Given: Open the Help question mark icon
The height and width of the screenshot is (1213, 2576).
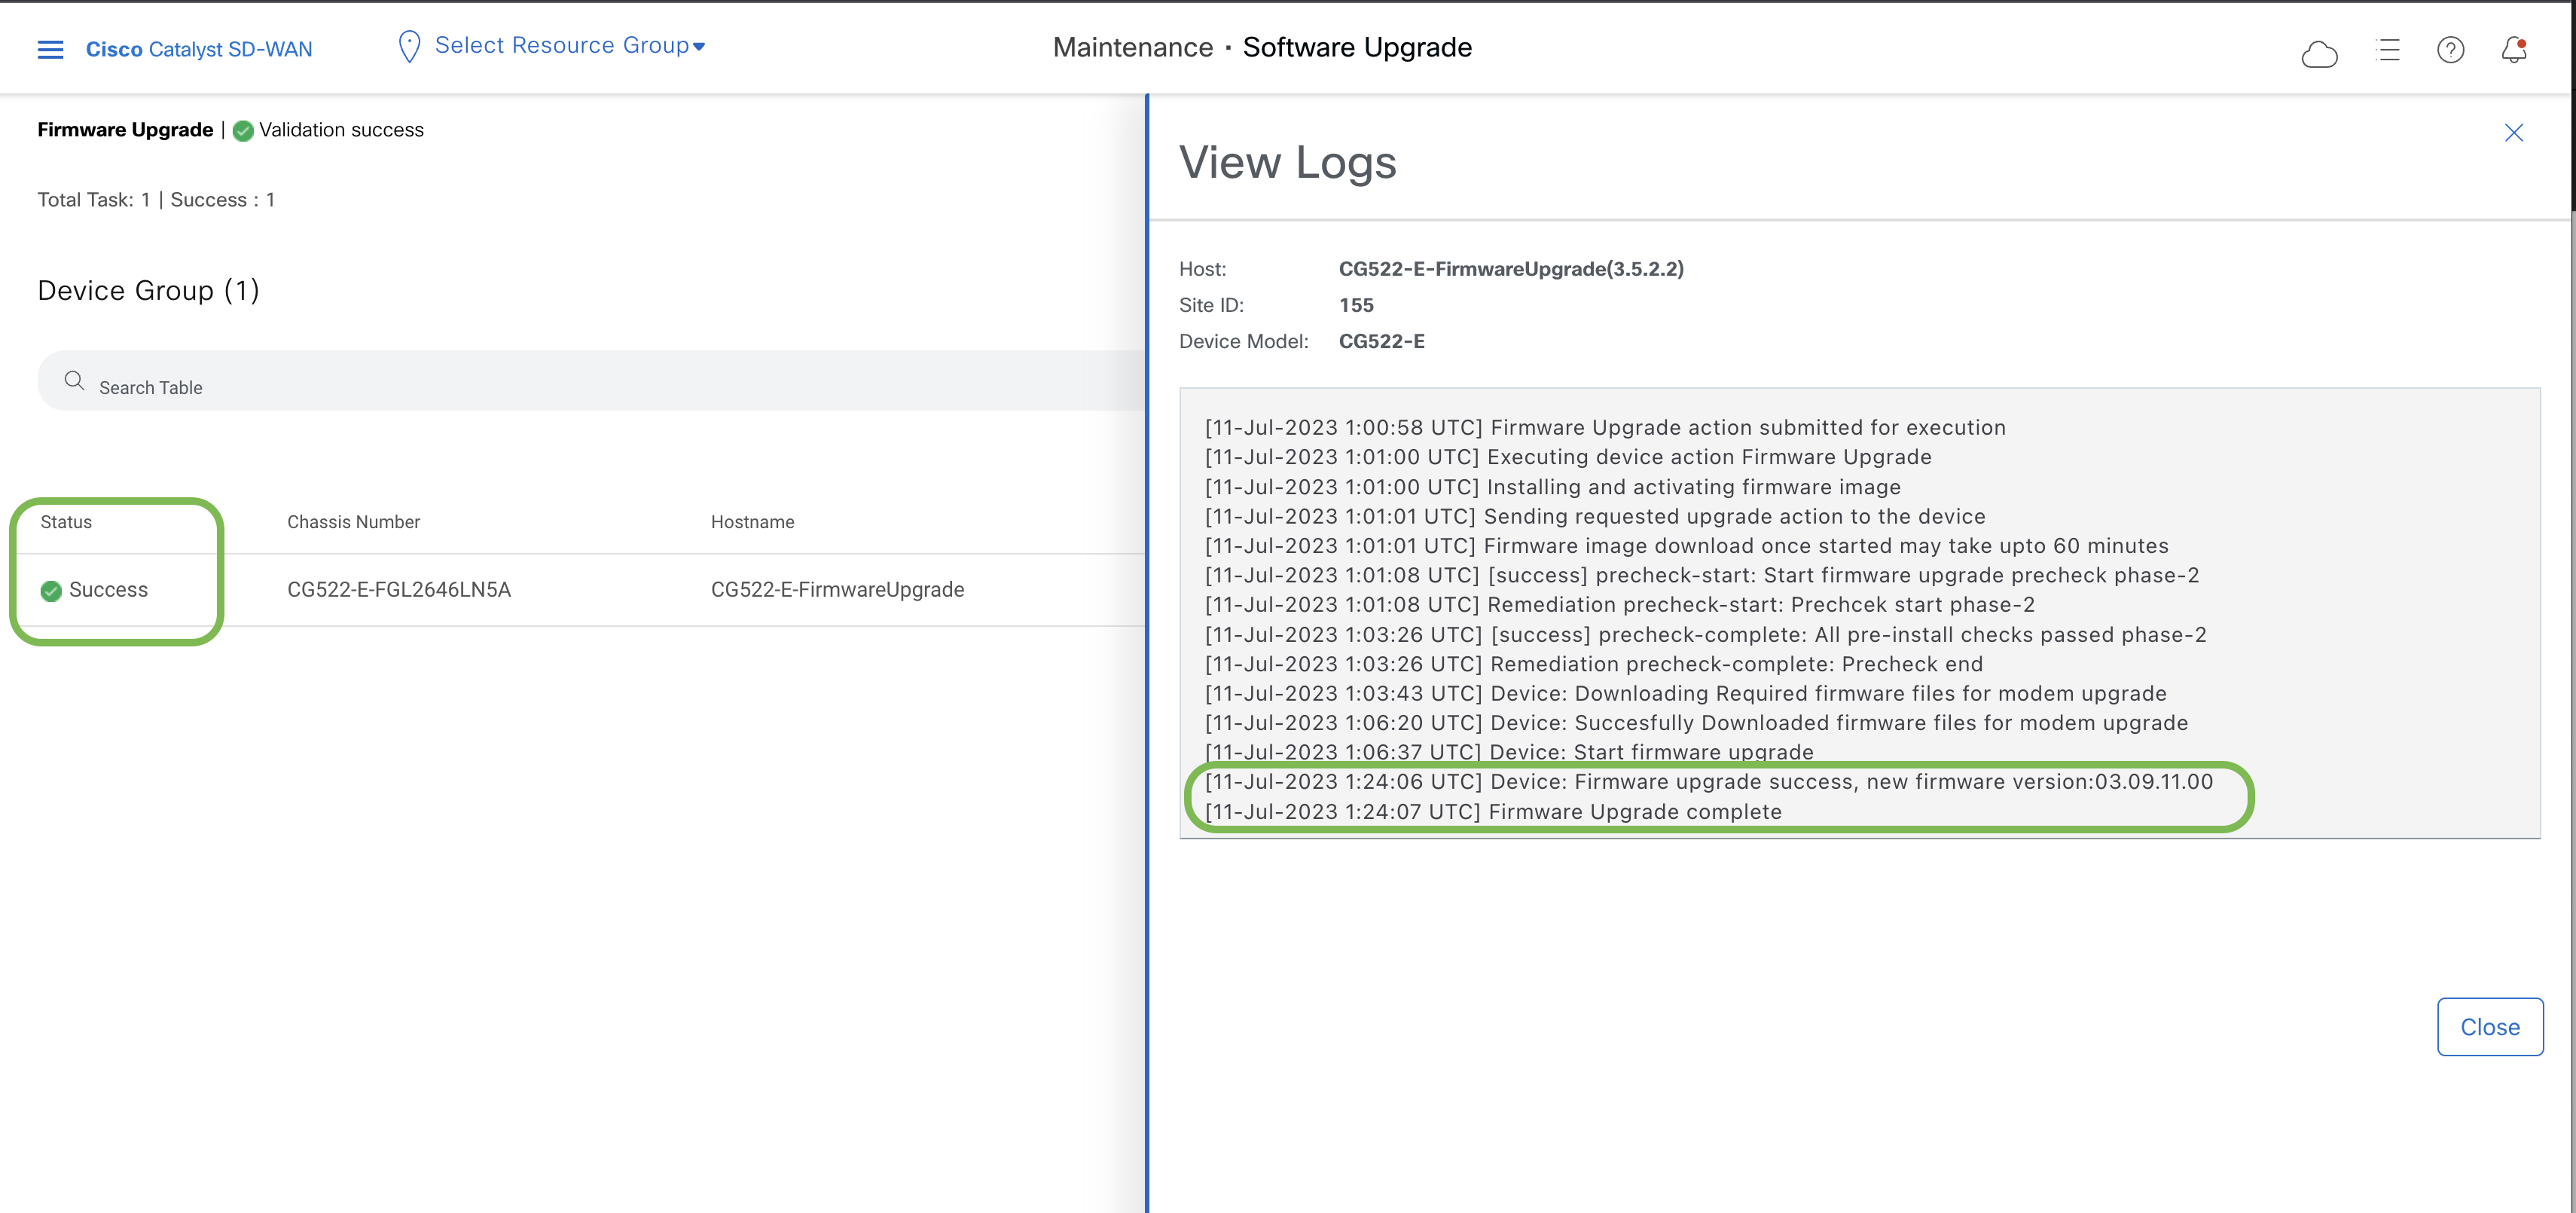Looking at the screenshot, I should (x=2451, y=50).
